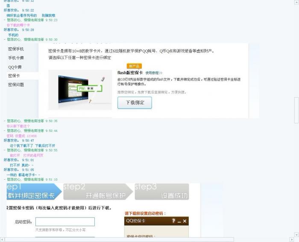The height and width of the screenshot is (242, 299).
Task: Click the step1 下载并绑定密保卡 banner
Action: (x=34, y=192)
